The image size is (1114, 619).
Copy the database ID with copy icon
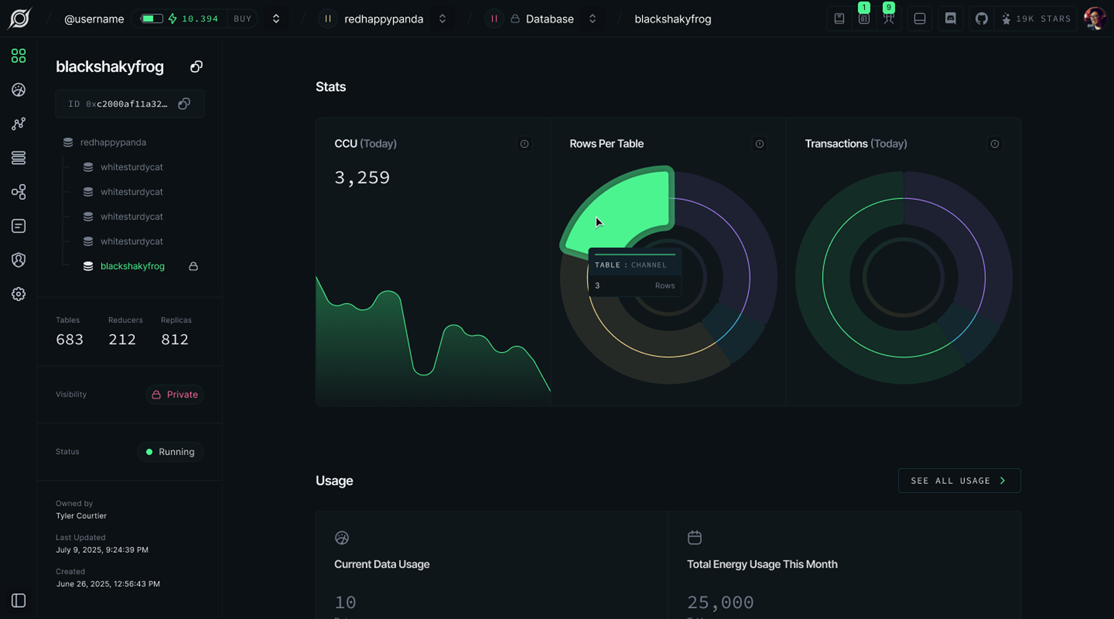(184, 104)
